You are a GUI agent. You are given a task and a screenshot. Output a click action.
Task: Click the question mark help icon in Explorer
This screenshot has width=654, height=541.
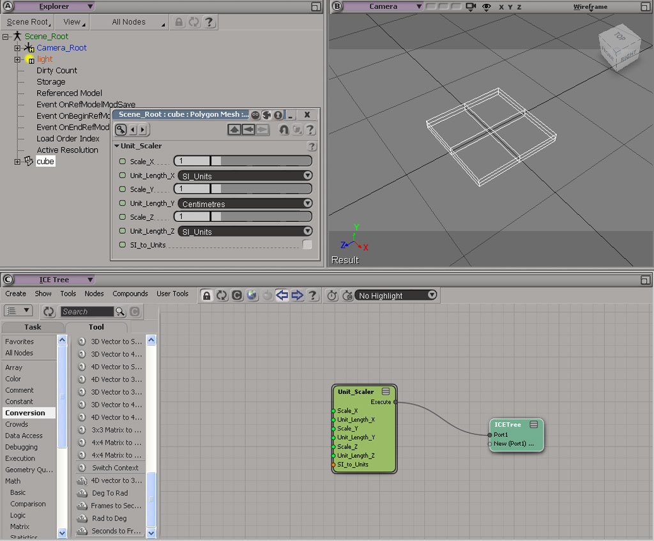pyautogui.click(x=209, y=22)
